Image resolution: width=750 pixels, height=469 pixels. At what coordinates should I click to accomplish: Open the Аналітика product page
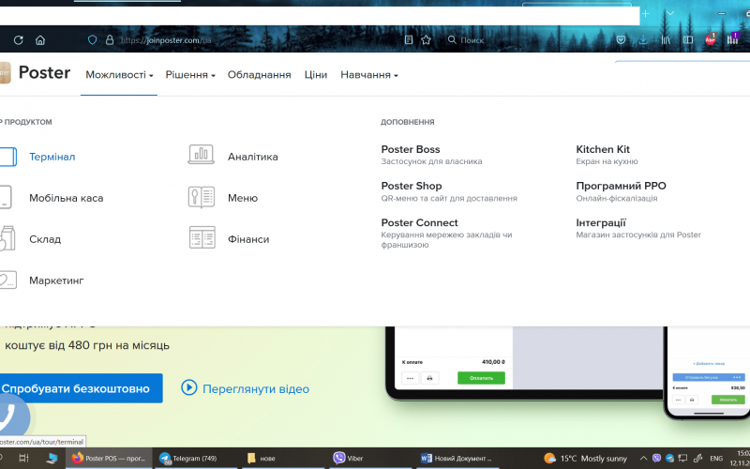click(252, 157)
